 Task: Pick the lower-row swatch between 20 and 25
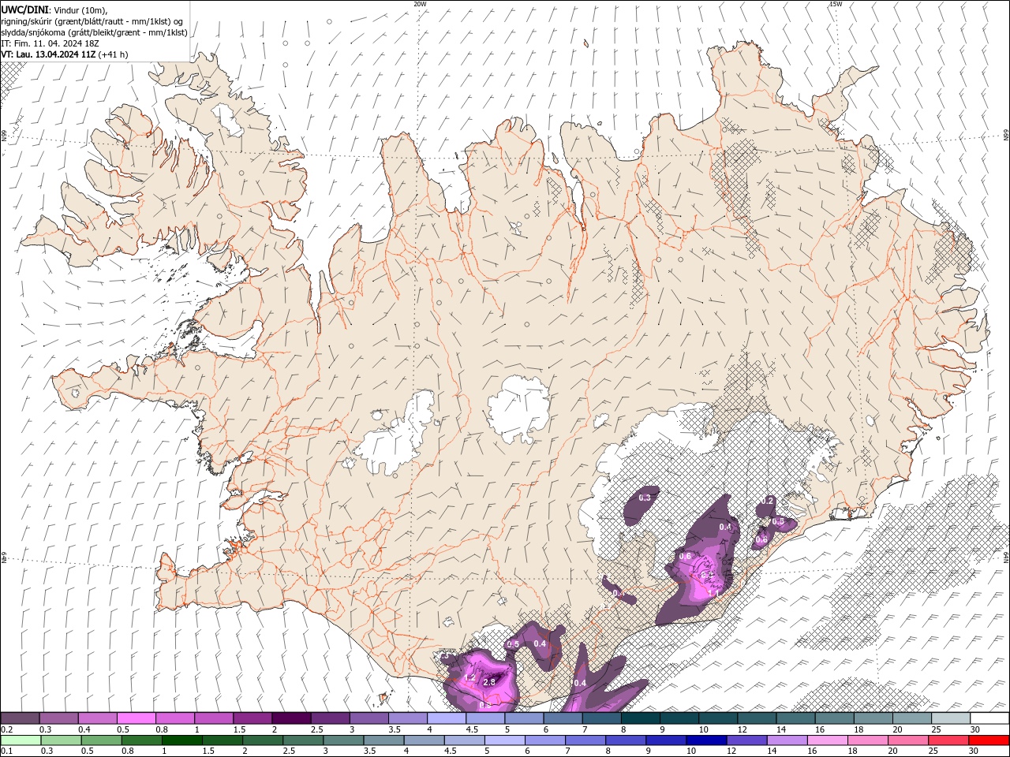[908, 740]
